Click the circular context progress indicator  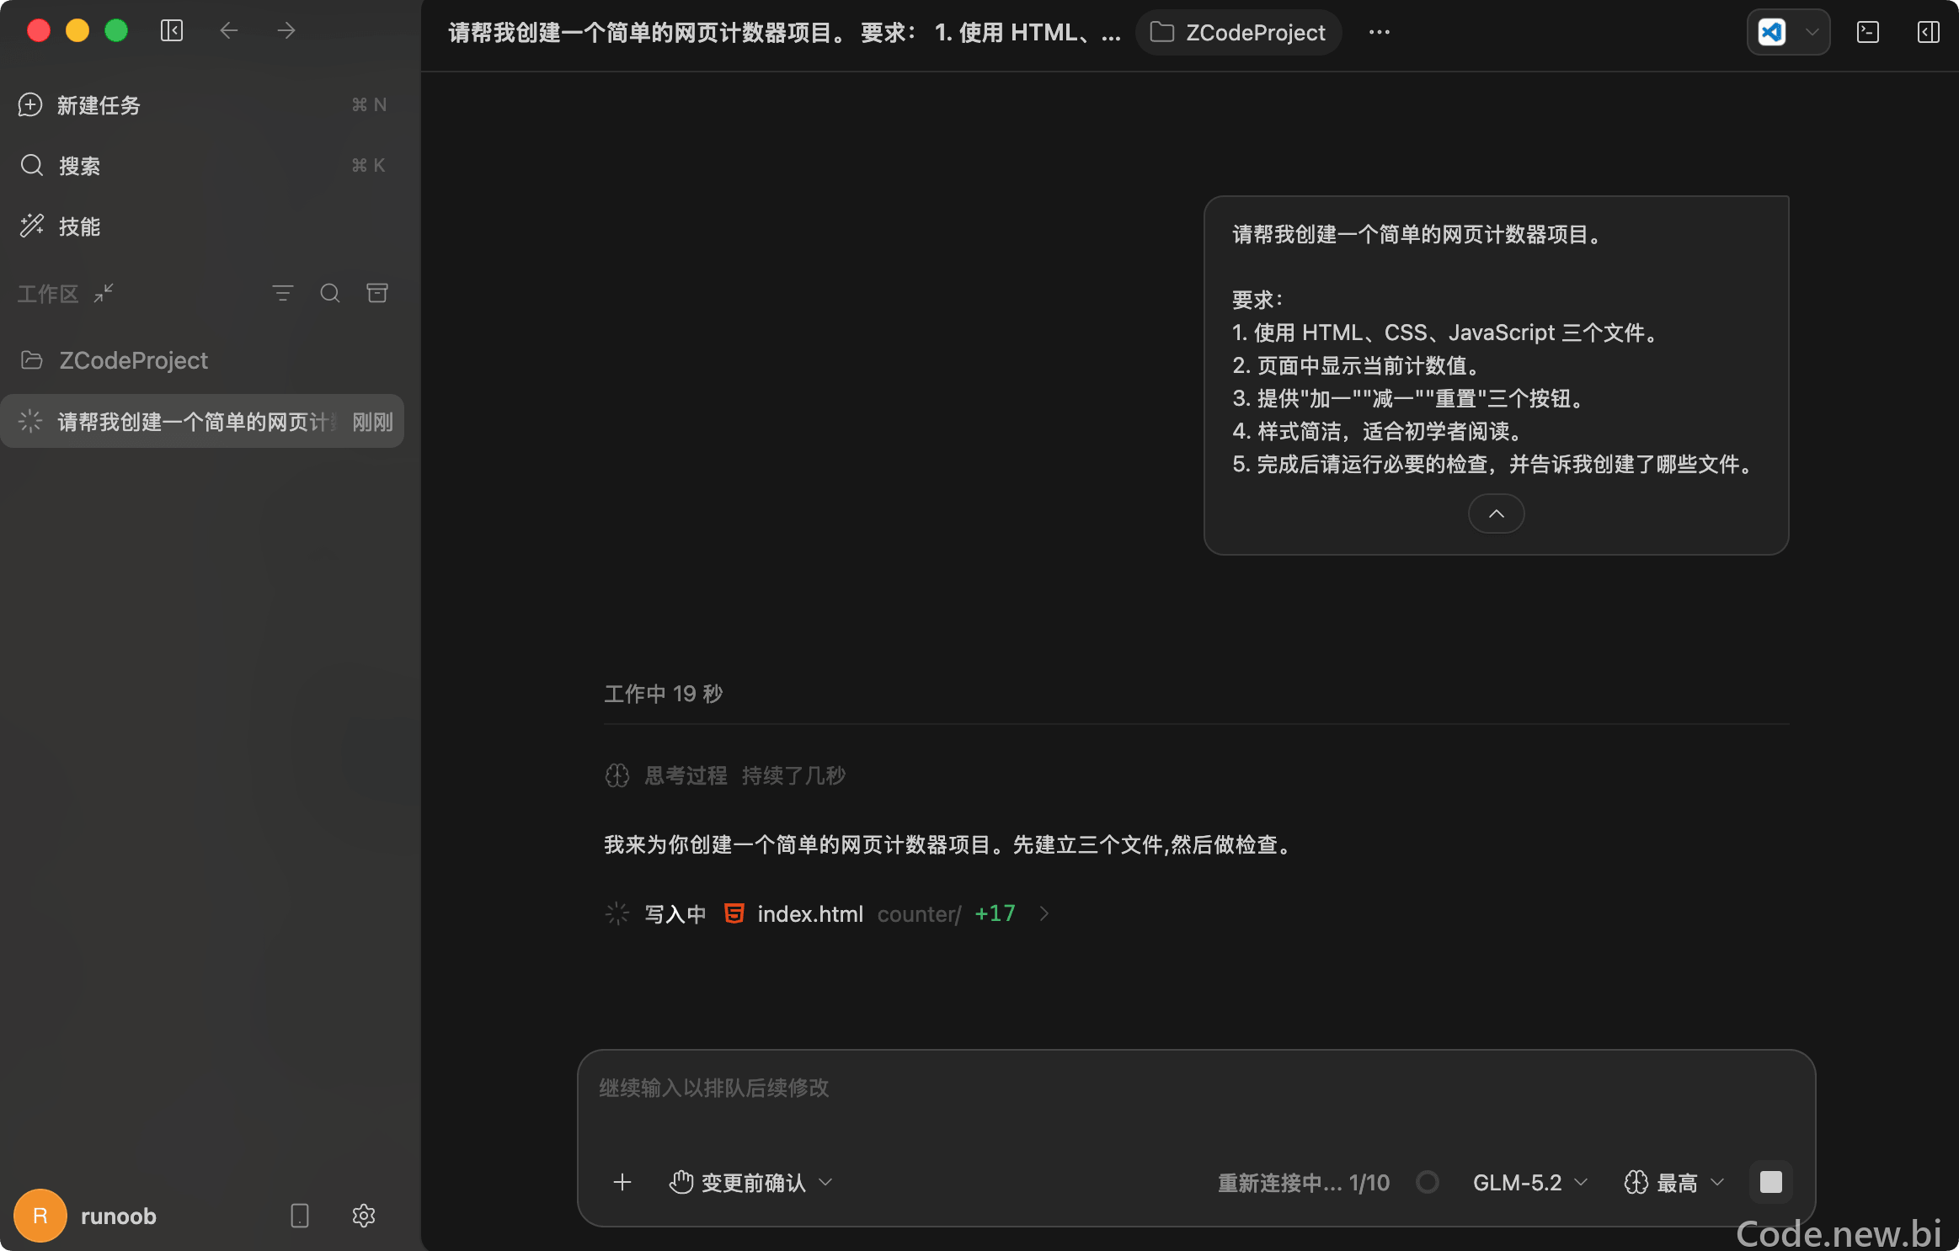[x=1428, y=1182]
